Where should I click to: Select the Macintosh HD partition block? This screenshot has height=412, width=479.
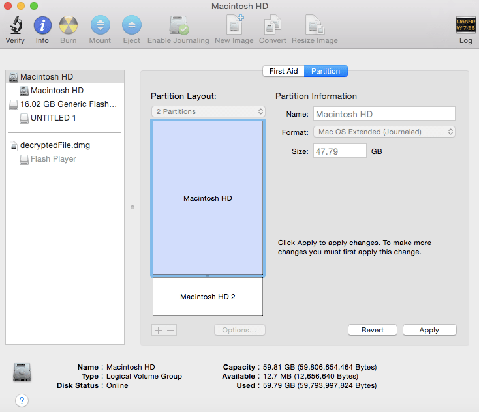[208, 198]
